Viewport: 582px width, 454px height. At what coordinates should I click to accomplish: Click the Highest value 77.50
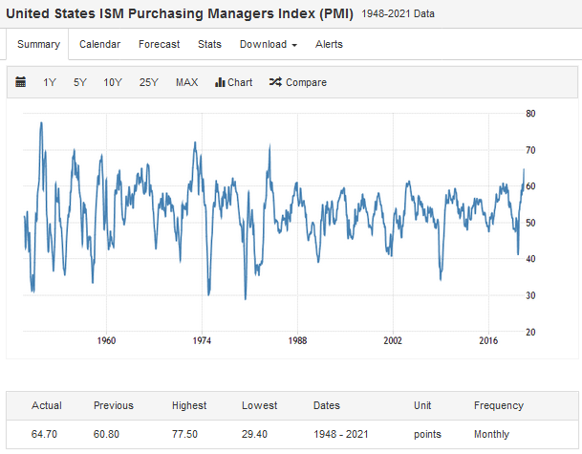[x=184, y=434]
